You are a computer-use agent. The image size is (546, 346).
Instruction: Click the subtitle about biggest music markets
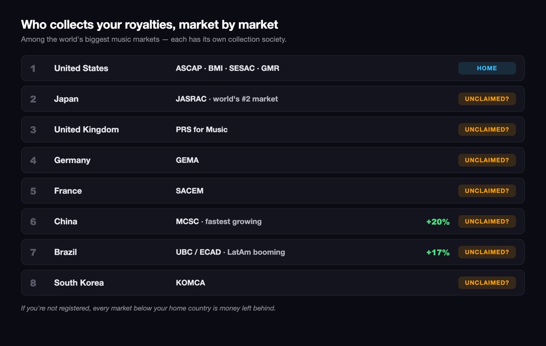[x=153, y=39]
